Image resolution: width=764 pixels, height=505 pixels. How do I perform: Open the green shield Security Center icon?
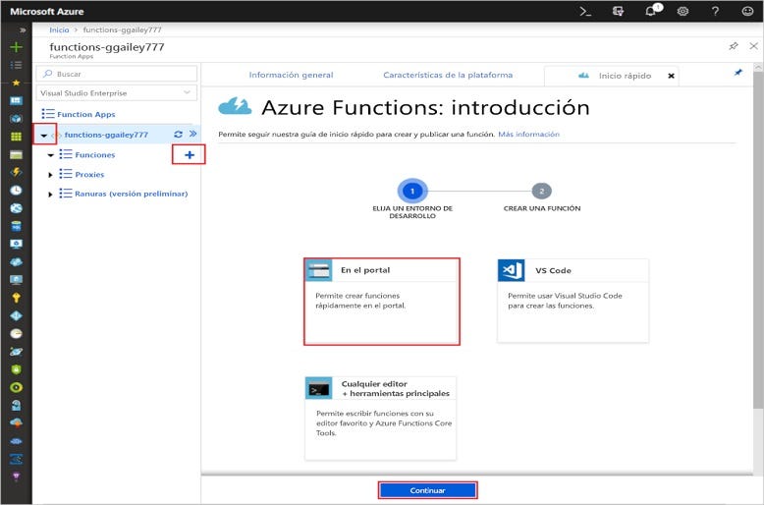pyautogui.click(x=16, y=369)
